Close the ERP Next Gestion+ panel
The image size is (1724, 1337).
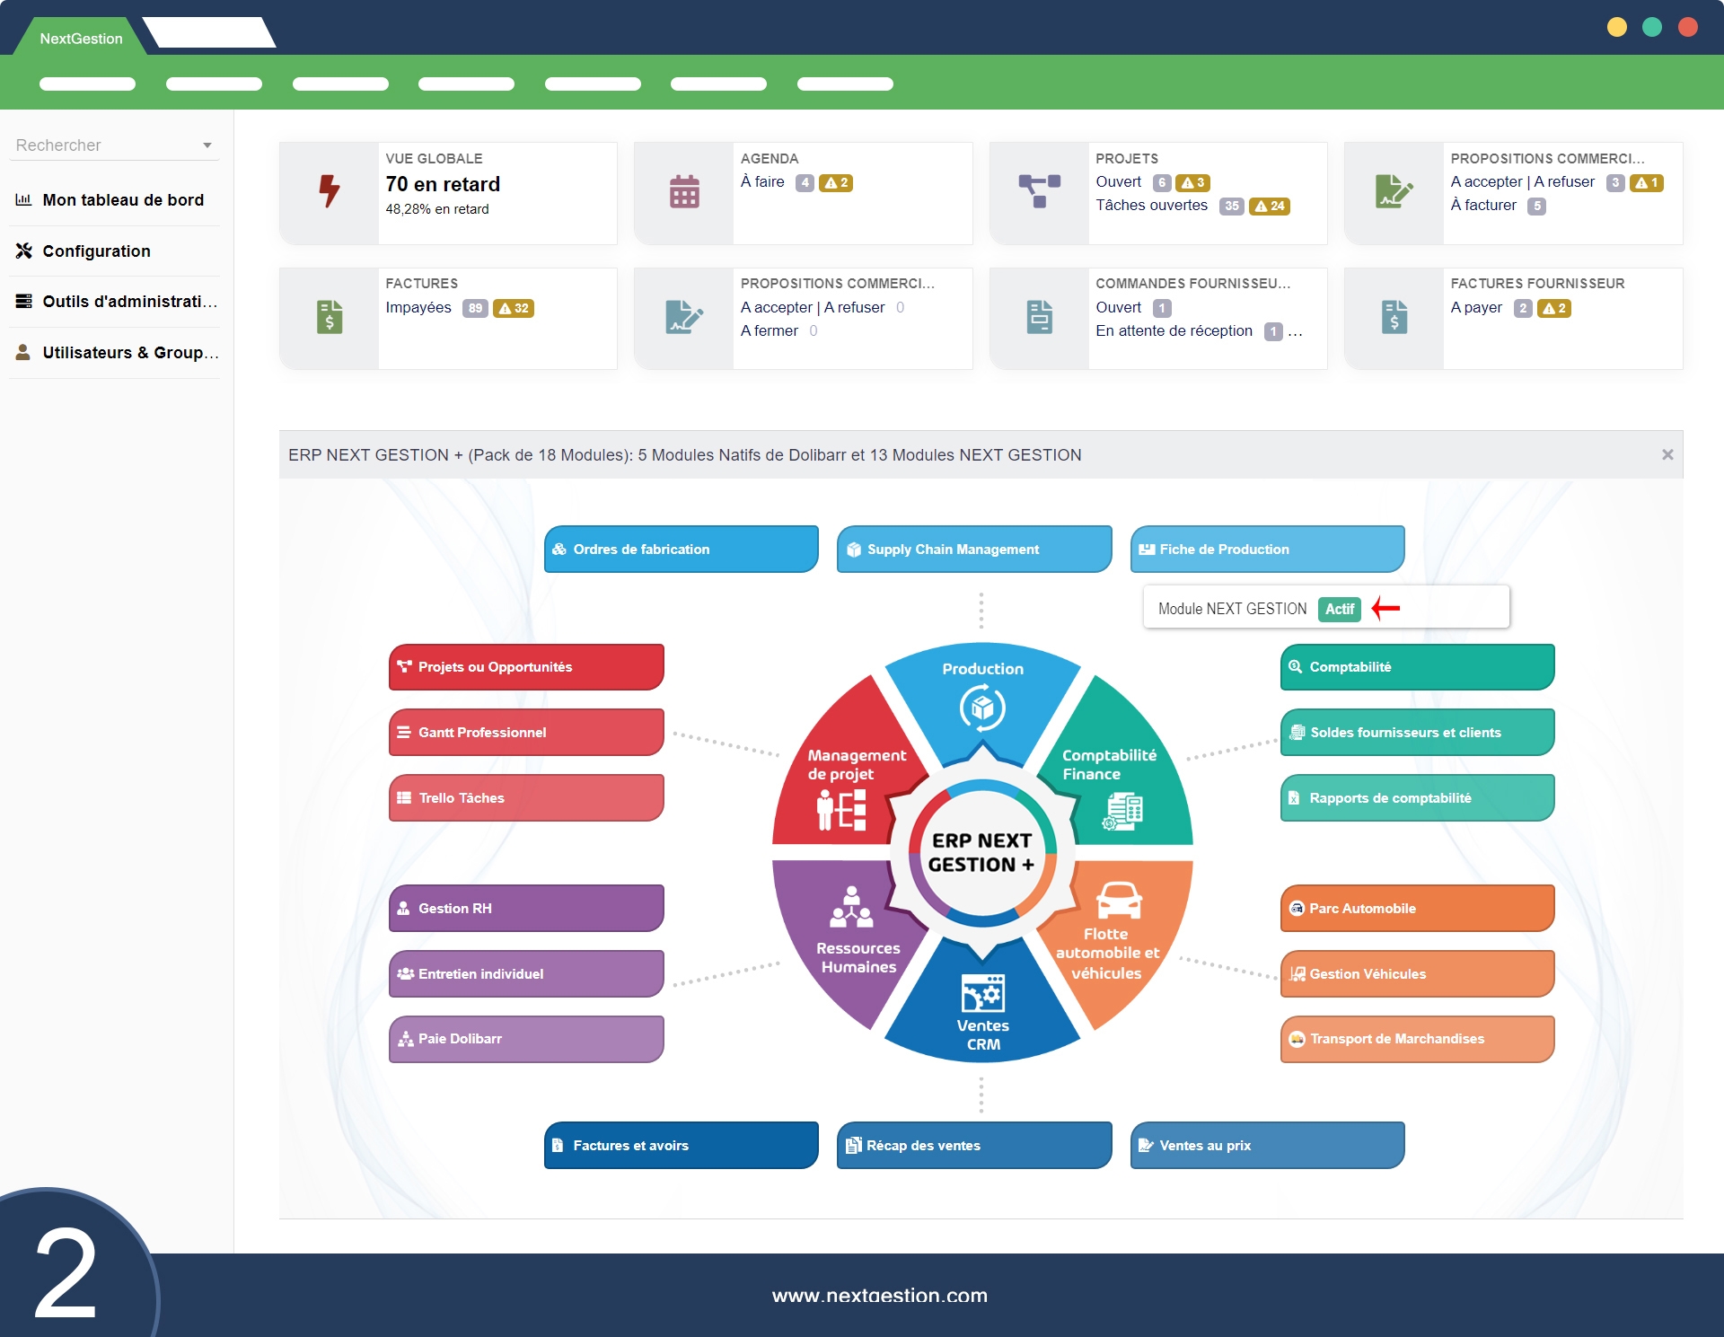tap(1667, 454)
